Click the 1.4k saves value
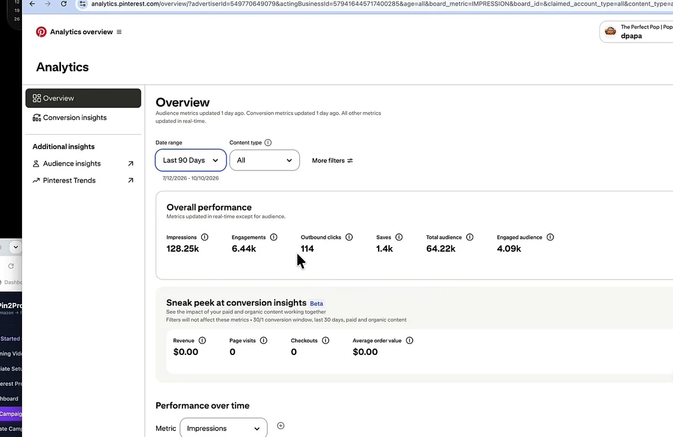This screenshot has width=673, height=437. click(384, 249)
